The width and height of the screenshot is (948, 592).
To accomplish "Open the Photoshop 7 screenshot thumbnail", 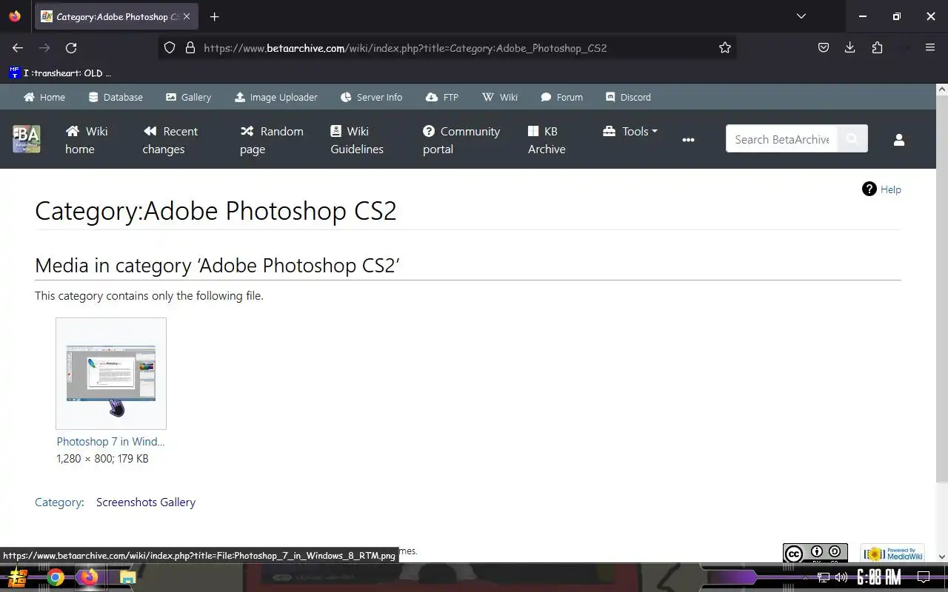I will pos(111,374).
